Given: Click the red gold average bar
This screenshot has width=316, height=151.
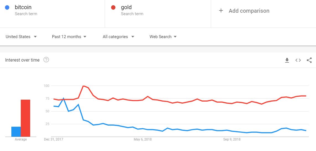Looking at the screenshot, I should (x=25, y=118).
